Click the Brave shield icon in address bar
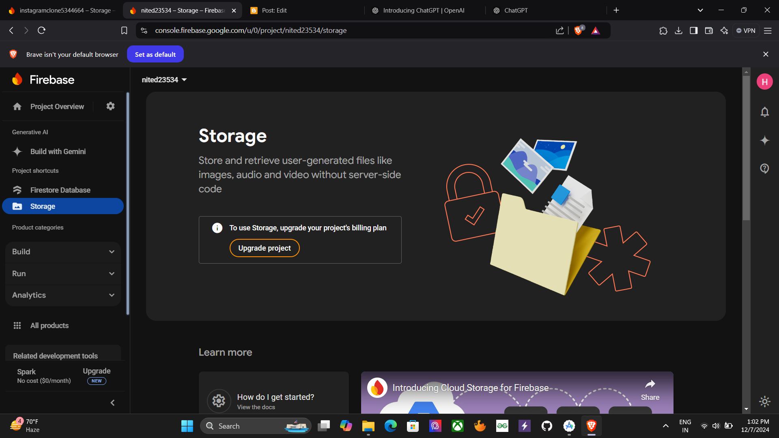This screenshot has width=779, height=438. [578, 30]
